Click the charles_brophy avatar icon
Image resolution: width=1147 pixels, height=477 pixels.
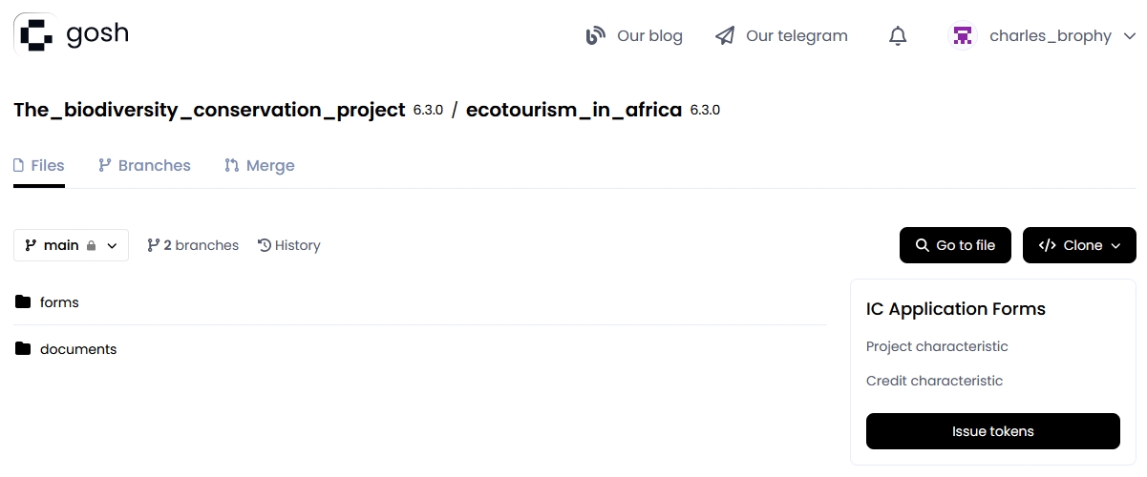963,36
